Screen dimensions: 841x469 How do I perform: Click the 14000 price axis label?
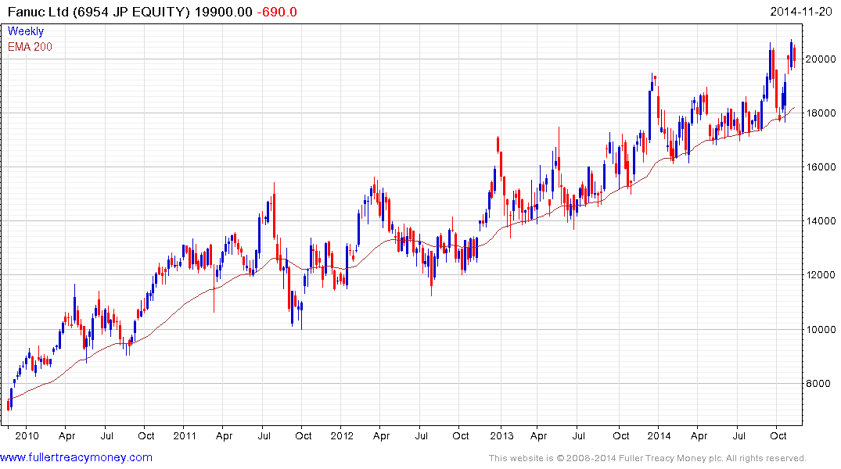click(821, 221)
